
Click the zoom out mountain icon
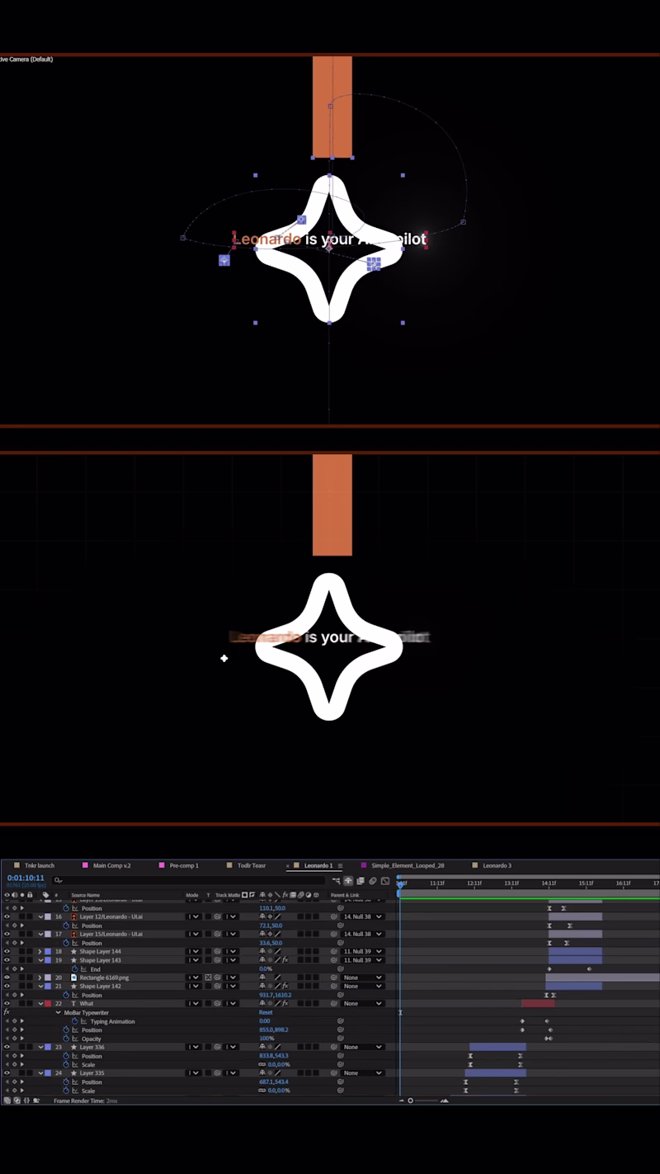click(402, 1101)
